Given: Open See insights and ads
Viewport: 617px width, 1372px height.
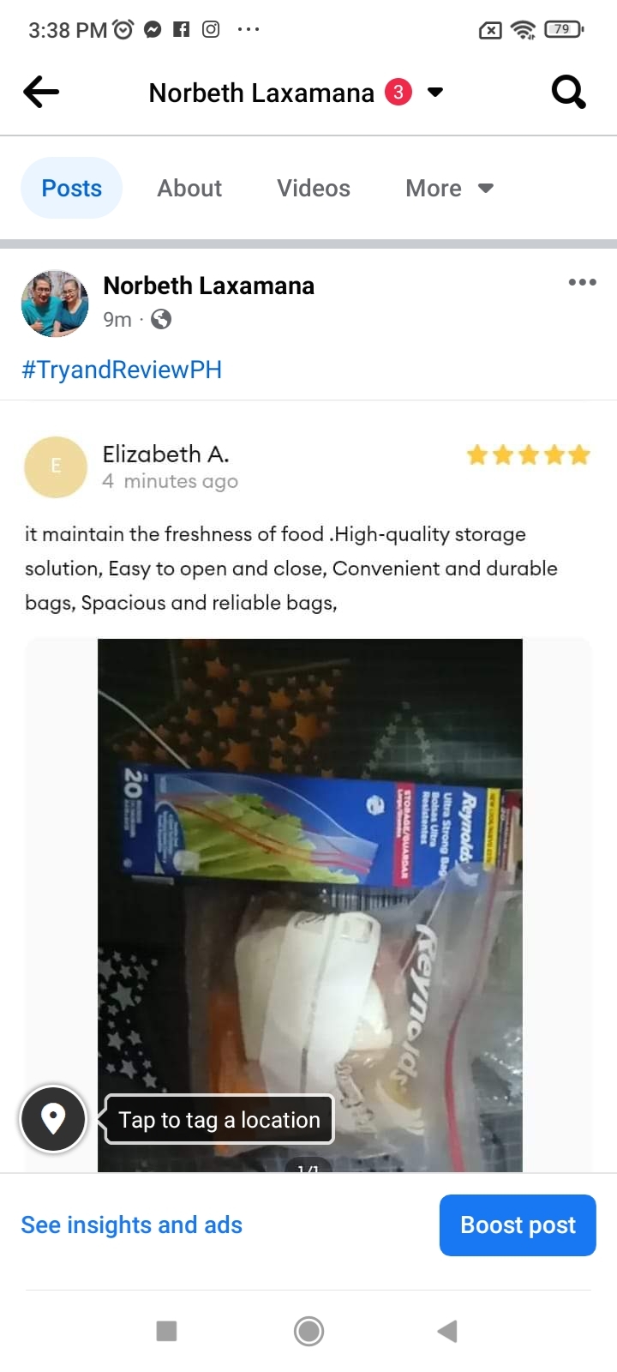Looking at the screenshot, I should pos(132,1225).
